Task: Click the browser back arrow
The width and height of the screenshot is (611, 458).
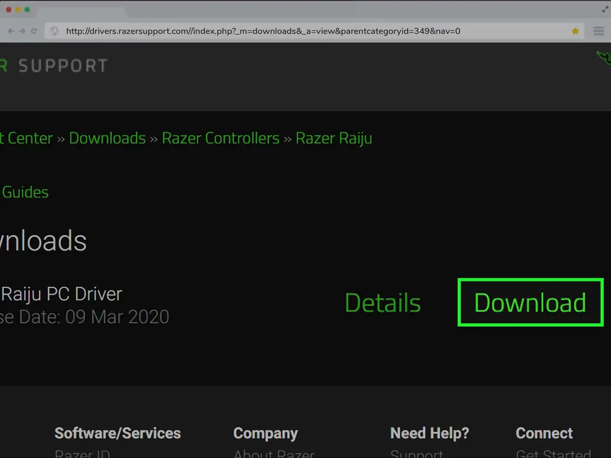Action: [x=11, y=31]
